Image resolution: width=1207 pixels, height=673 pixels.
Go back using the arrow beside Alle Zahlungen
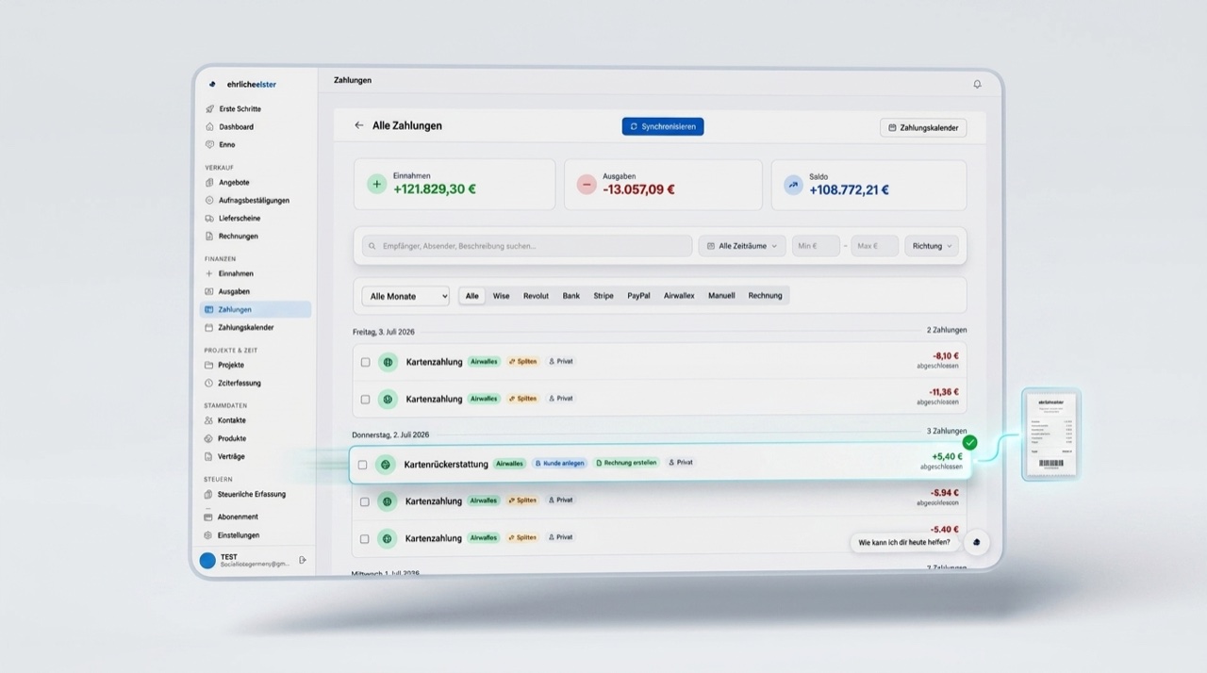point(358,125)
